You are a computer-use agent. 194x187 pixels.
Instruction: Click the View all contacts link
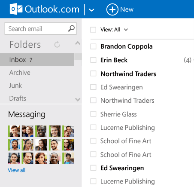16,170
